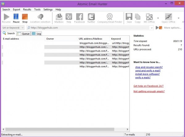
Task: Click 'Extracting e-mail...' status text
Action: pyautogui.click(x=12, y=135)
